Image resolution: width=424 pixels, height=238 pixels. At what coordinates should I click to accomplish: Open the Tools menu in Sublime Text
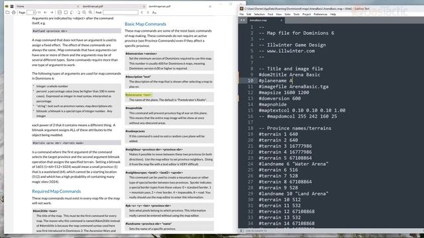pyautogui.click(x=296, y=15)
